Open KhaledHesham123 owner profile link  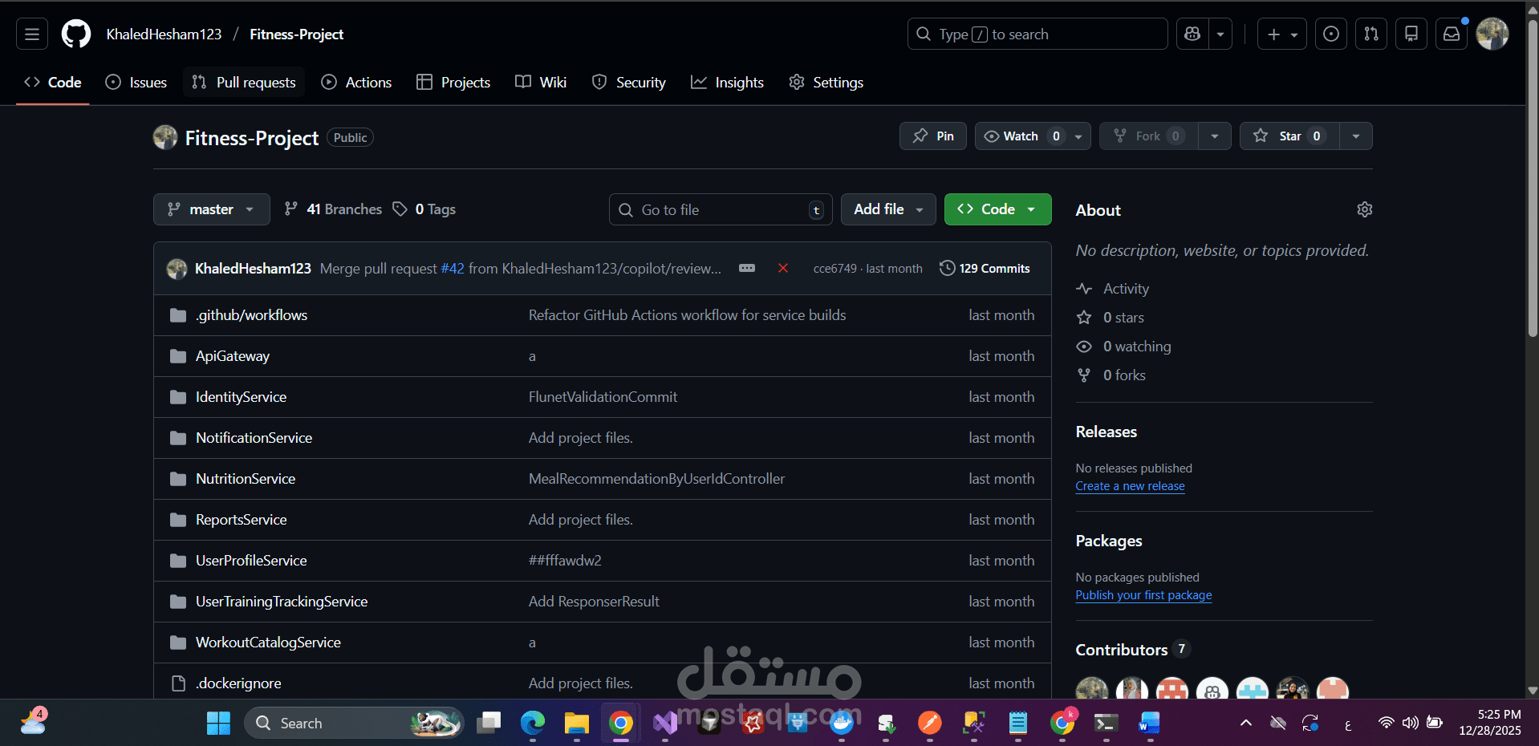coord(164,34)
